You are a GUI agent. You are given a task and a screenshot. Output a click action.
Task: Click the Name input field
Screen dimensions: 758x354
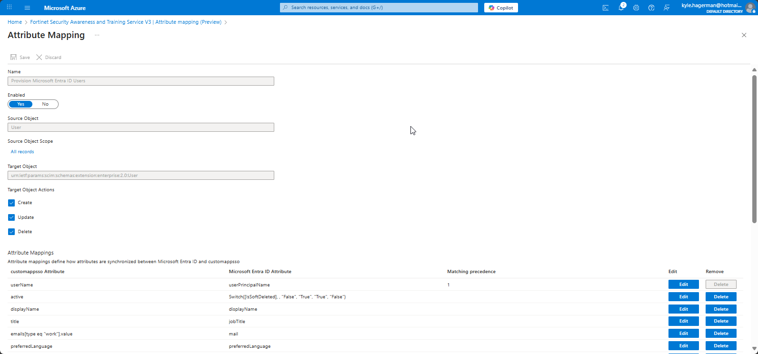click(x=141, y=81)
